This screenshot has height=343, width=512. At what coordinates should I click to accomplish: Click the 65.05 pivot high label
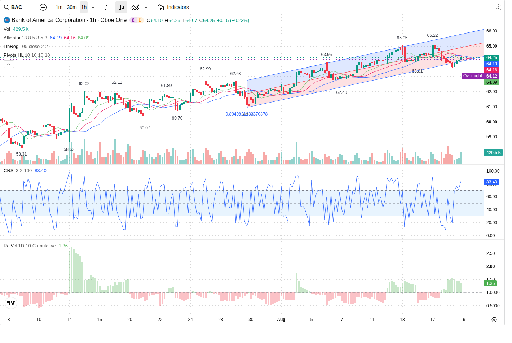tap(402, 38)
